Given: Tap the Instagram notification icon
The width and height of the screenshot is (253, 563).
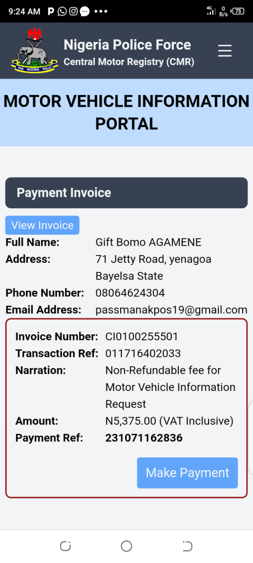Looking at the screenshot, I should 74,12.
